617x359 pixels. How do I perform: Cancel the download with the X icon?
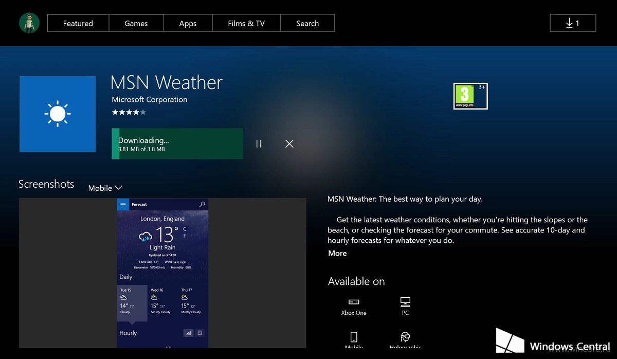[x=289, y=144]
